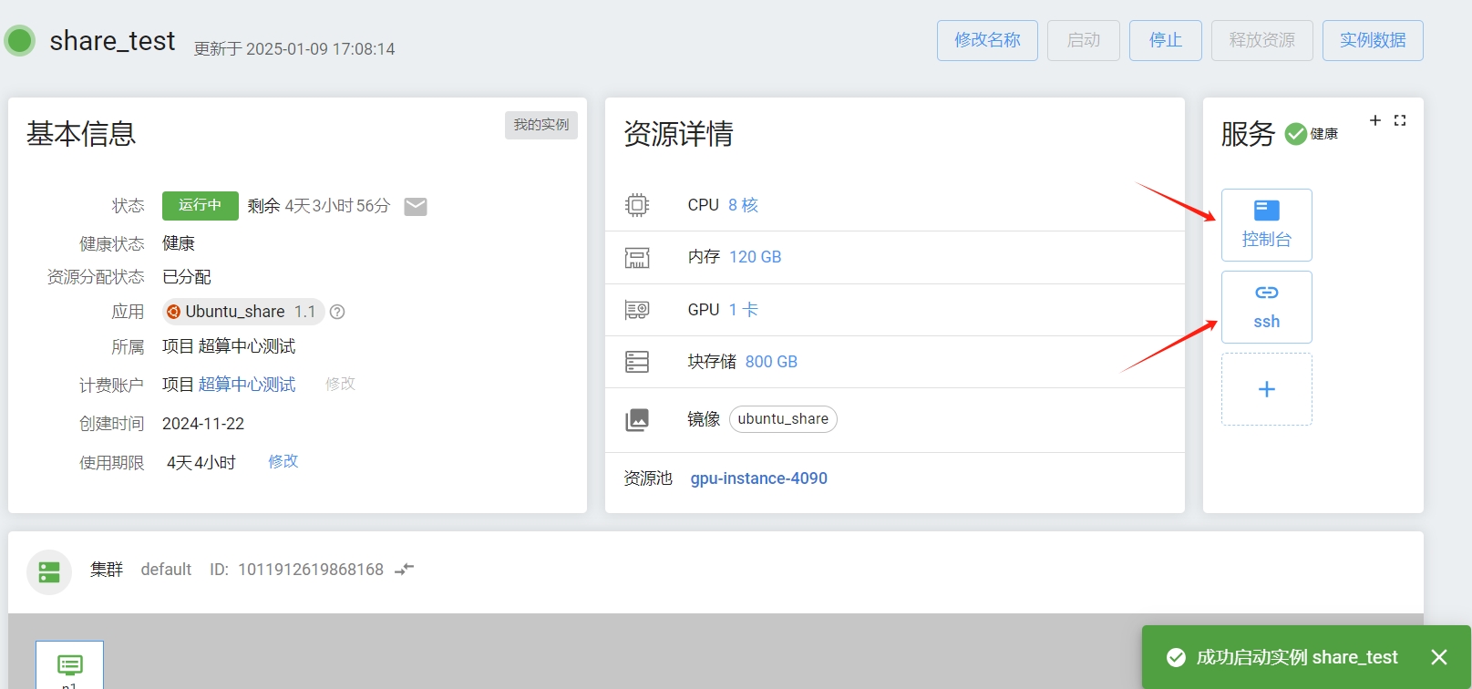The height and width of the screenshot is (689, 1472).
Task: Click the ubuntu_share image tag
Action: click(783, 419)
